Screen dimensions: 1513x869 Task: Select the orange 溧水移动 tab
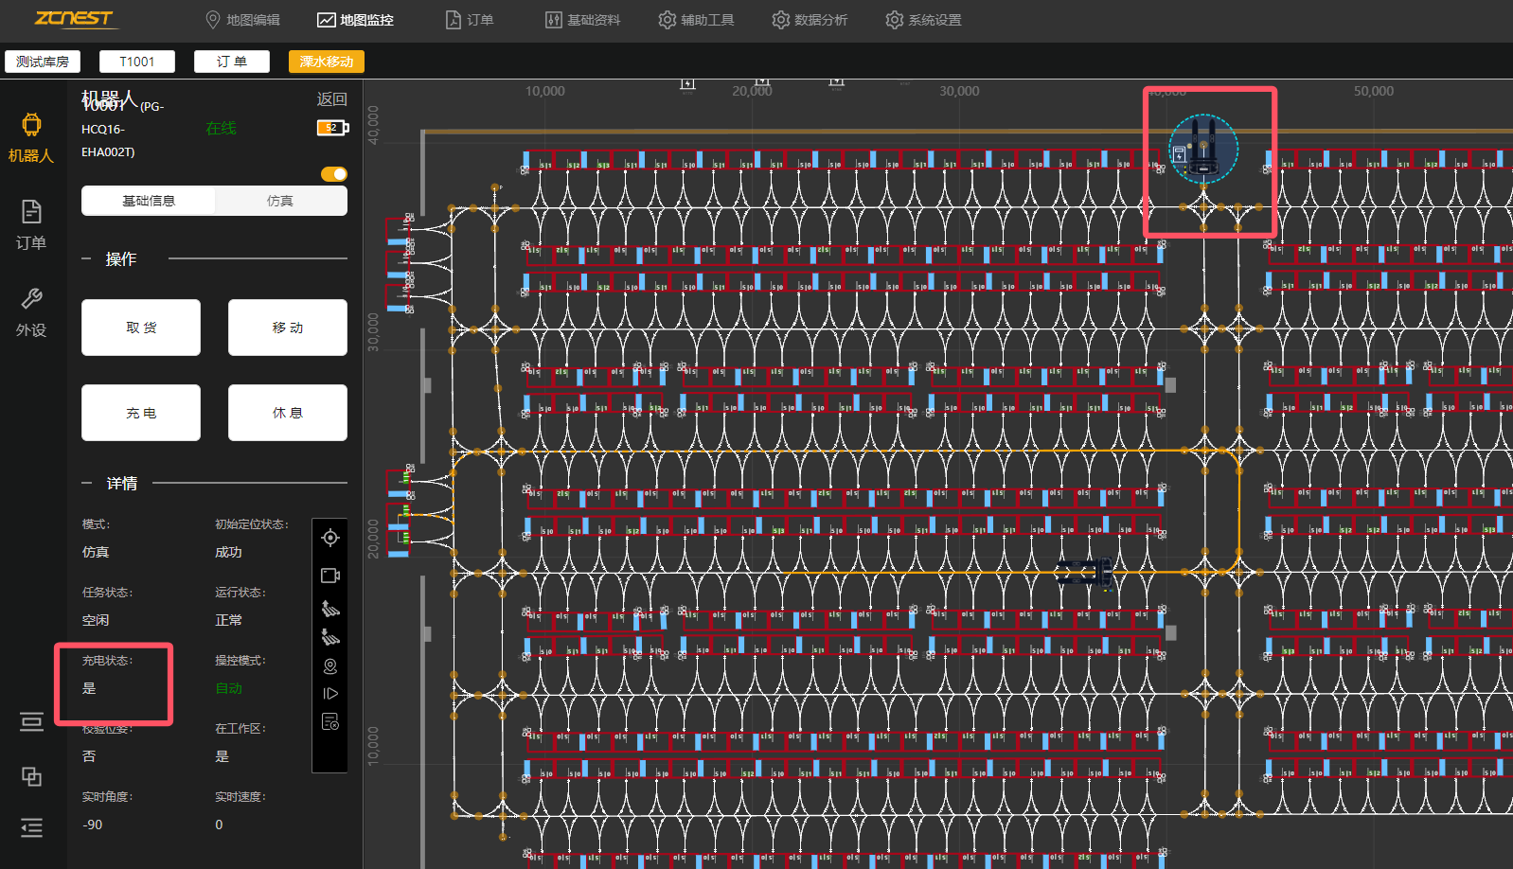327,62
